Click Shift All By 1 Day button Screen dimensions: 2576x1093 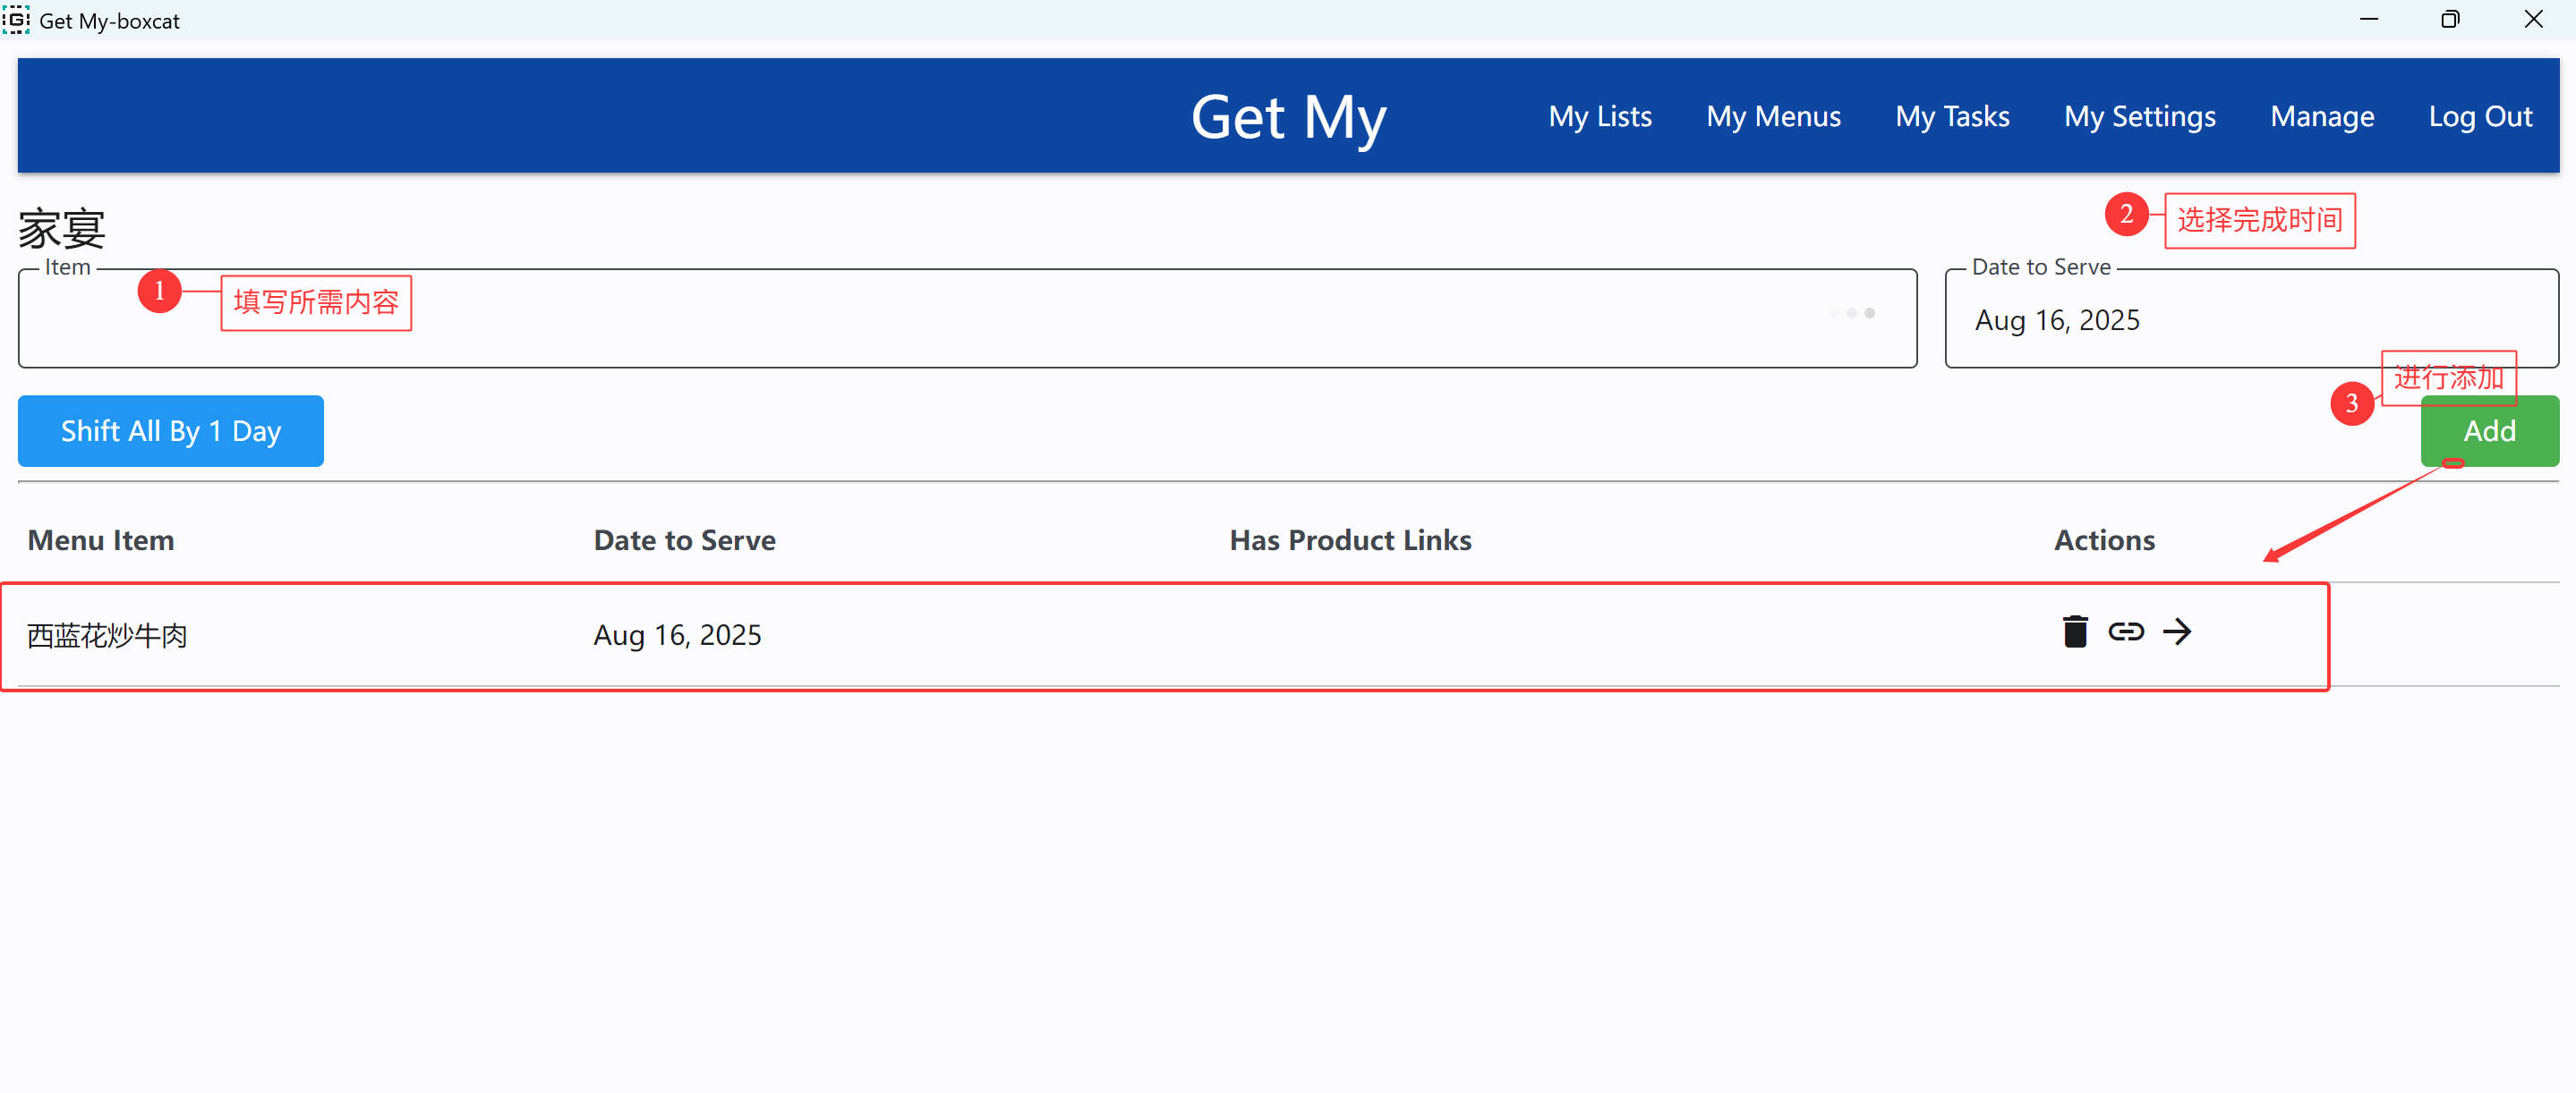[x=171, y=430]
